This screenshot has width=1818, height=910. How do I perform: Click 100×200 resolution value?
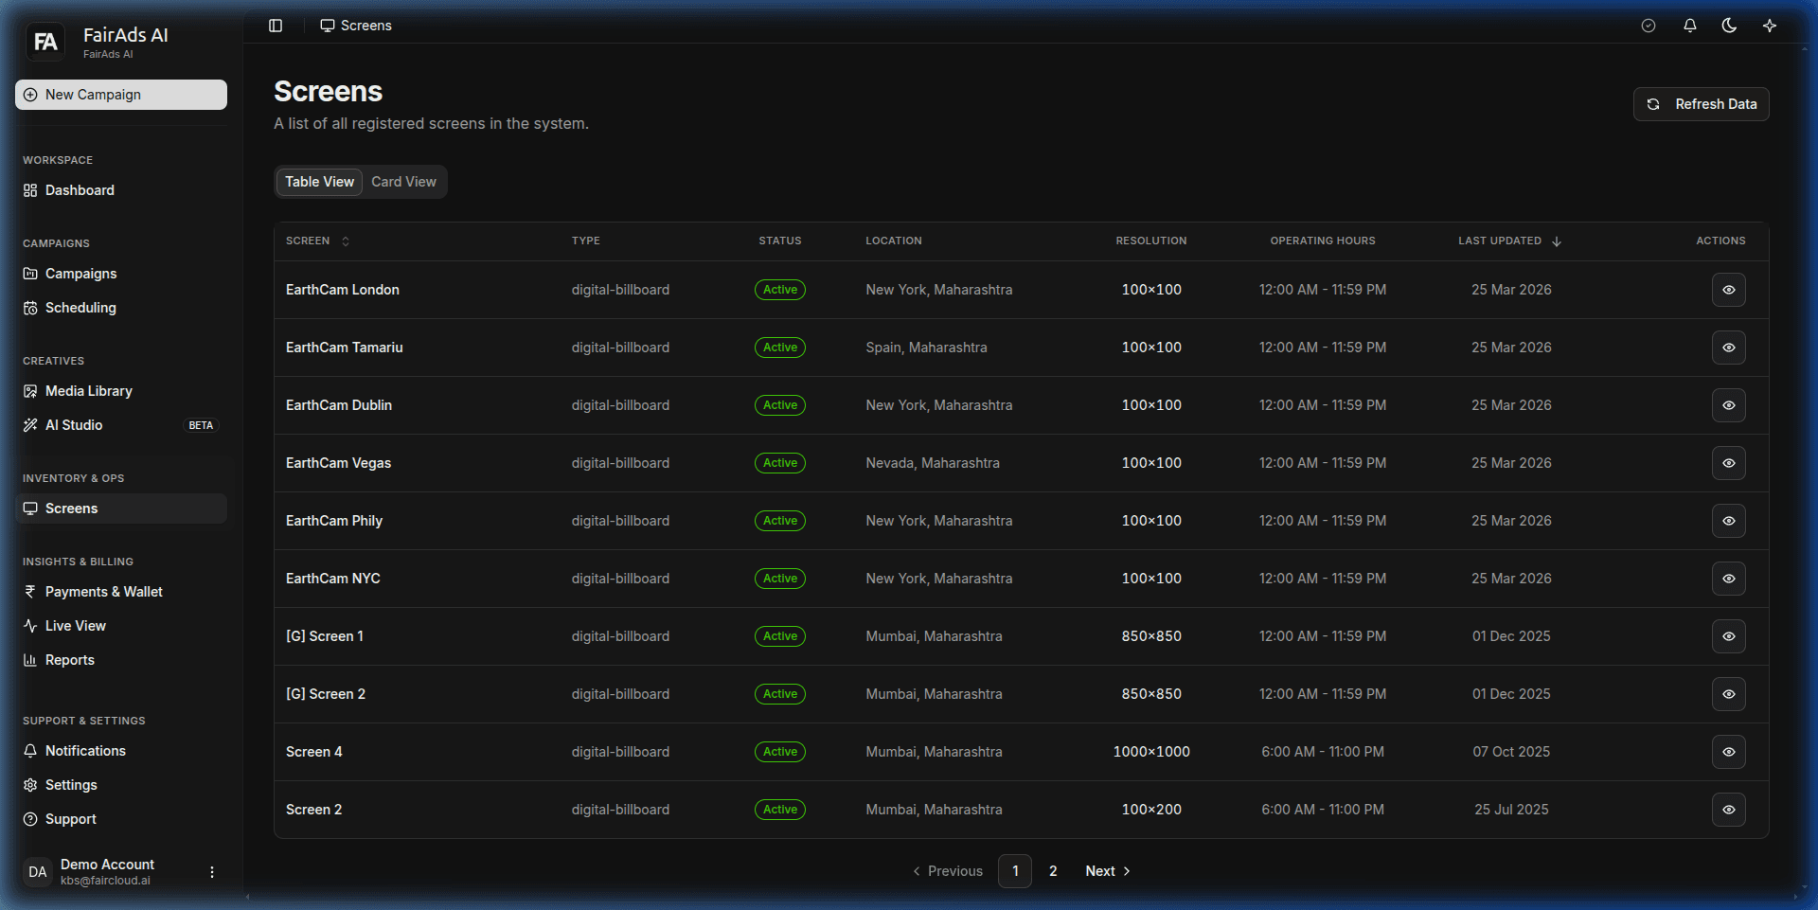1151,810
